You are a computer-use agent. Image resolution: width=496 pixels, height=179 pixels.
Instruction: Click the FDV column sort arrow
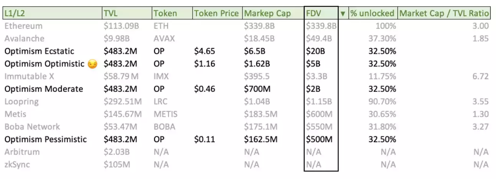tap(343, 13)
